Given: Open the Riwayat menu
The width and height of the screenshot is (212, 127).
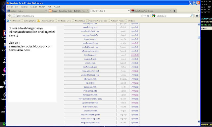Looking at the screenshot, I should [33, 7].
